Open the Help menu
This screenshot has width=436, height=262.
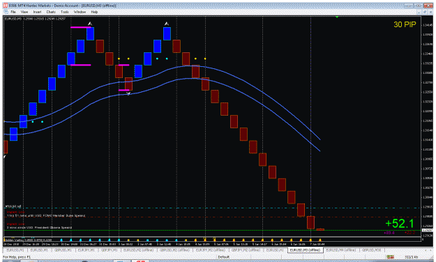(x=95, y=12)
